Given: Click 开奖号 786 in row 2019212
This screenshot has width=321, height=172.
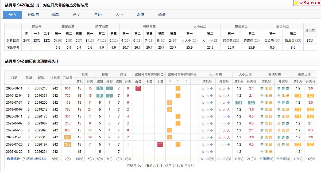Looking at the screenshot, I should [x=68, y=110].
